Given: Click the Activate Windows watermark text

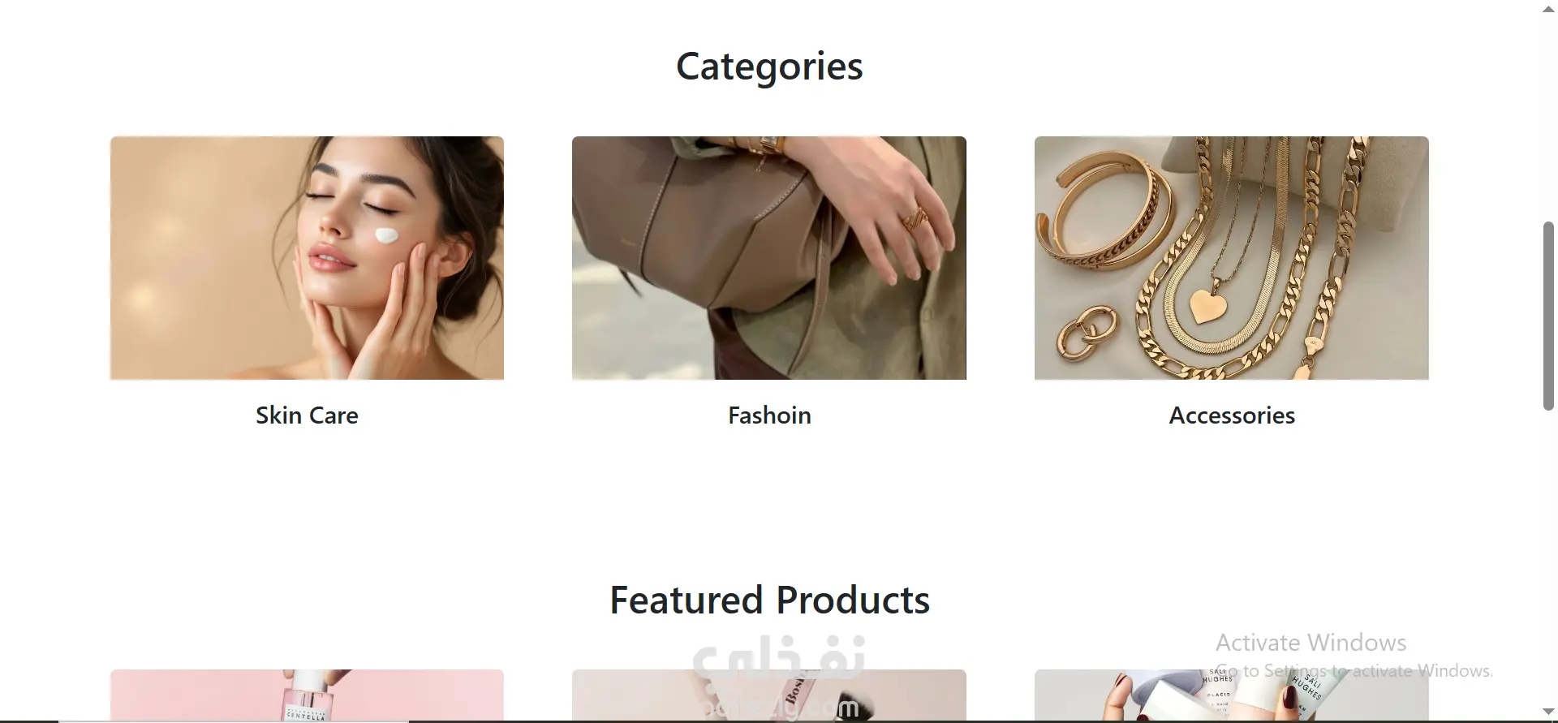Looking at the screenshot, I should (1311, 643).
